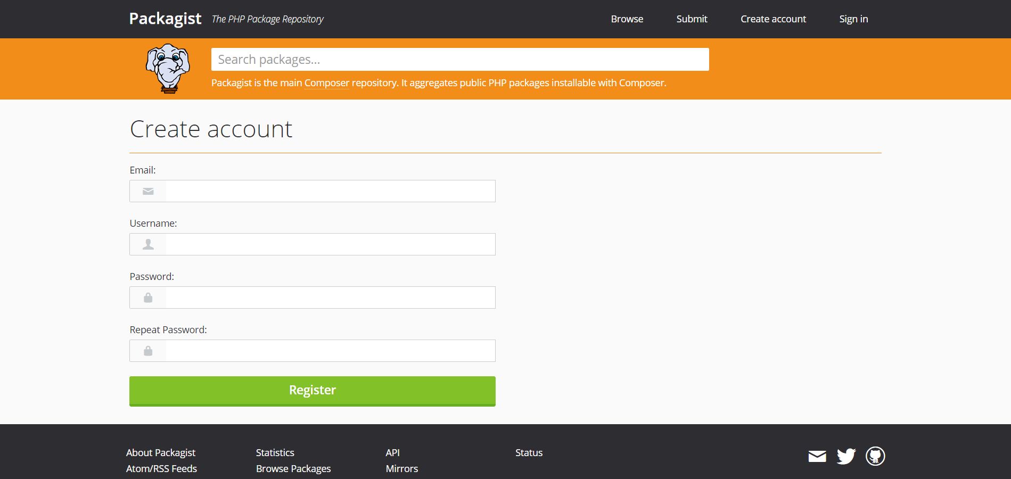This screenshot has height=479, width=1011.
Task: Open Status footer link
Action: pyautogui.click(x=529, y=452)
